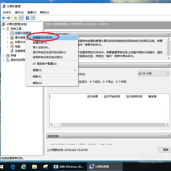
Task: Select the 任务计划程序 tree item label
Action: click(x=23, y=33)
